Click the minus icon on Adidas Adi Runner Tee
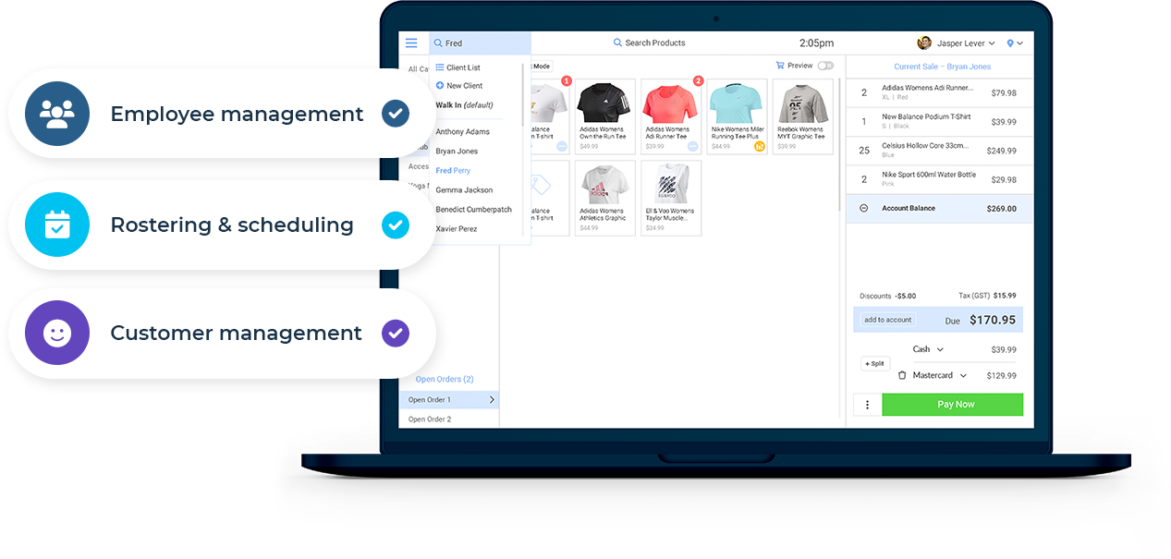Image resolution: width=1171 pixels, height=559 pixels. click(692, 146)
